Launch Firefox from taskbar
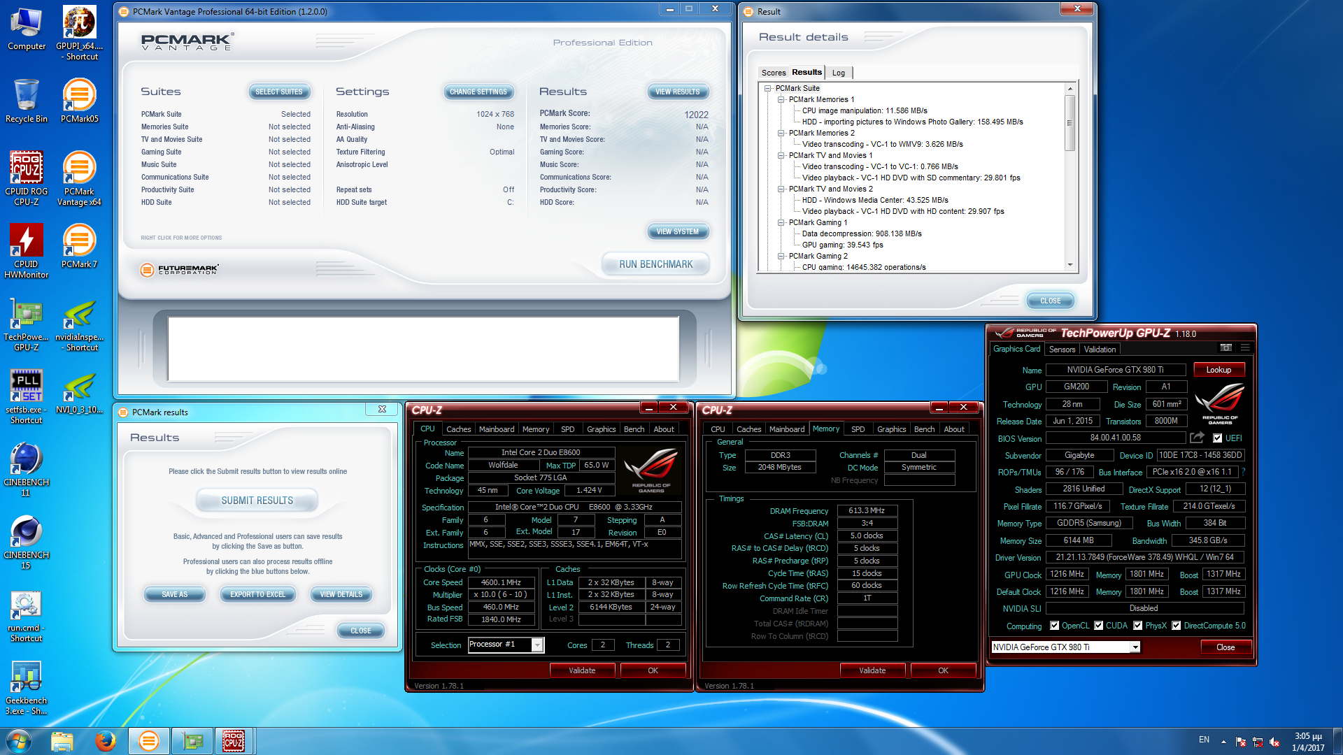Viewport: 1343px width, 755px height. (105, 741)
